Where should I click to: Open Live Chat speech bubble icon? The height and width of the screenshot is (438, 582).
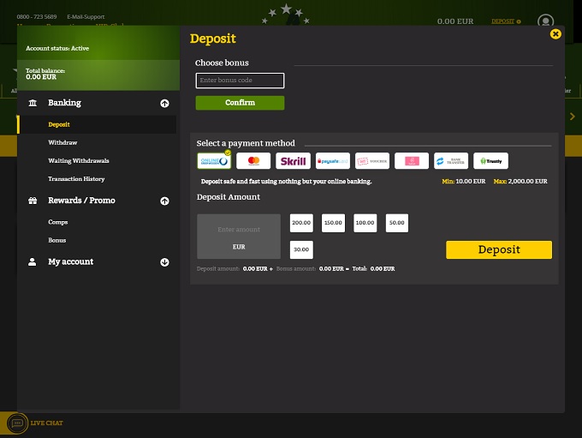(16, 423)
